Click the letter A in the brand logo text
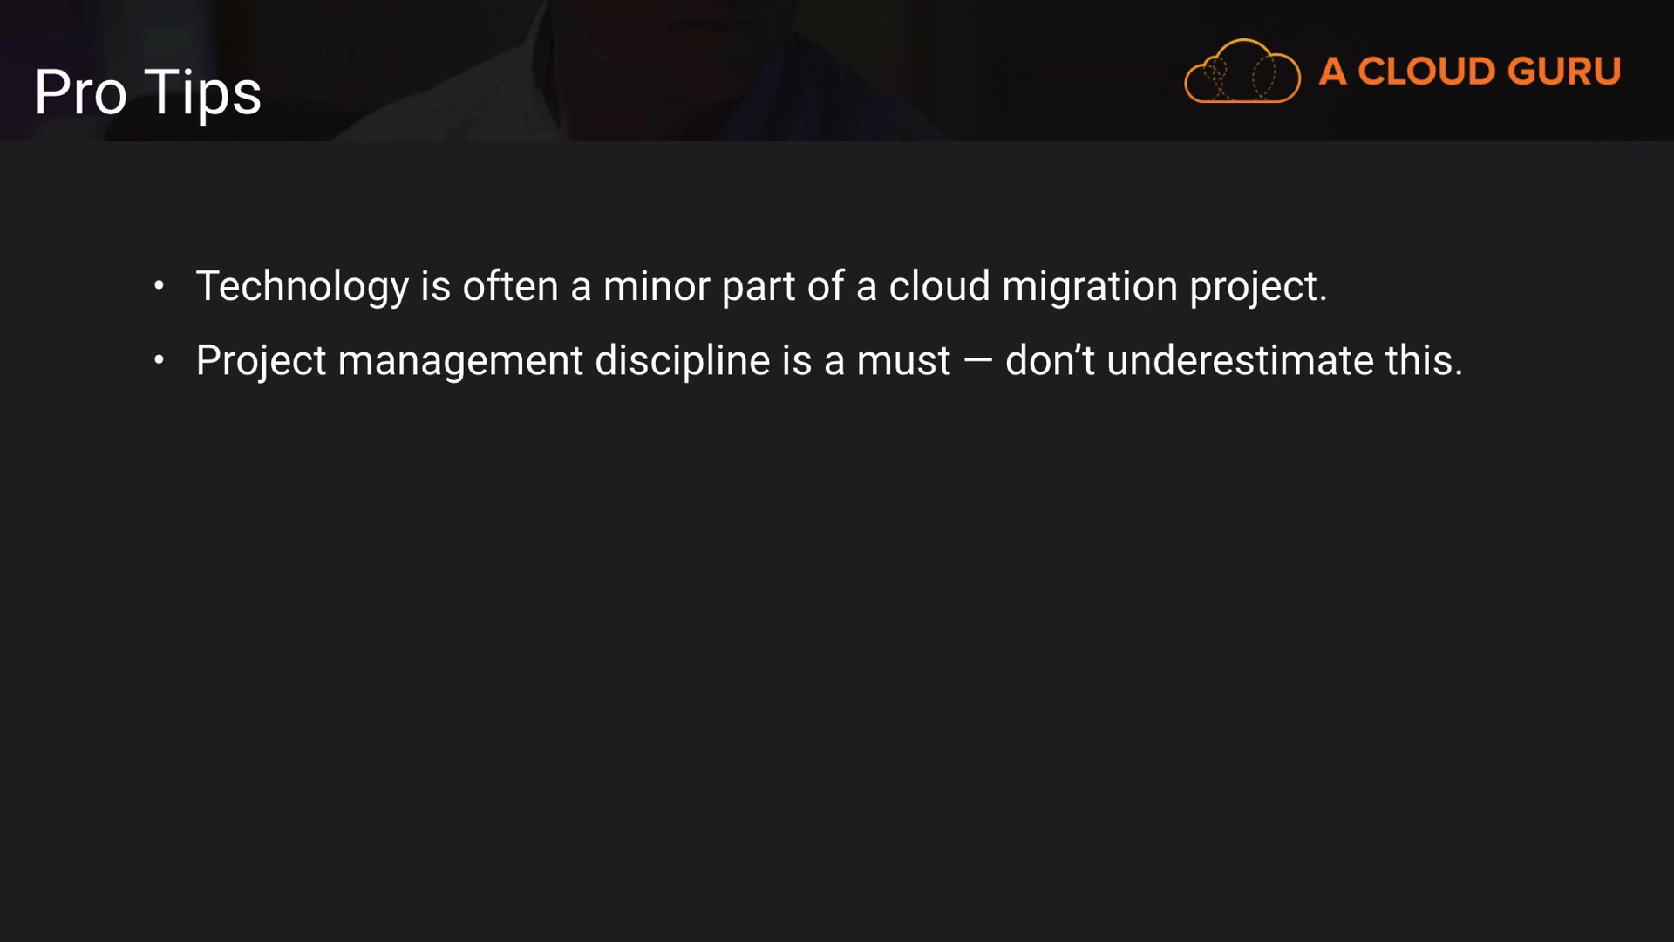The image size is (1674, 942). pos(1331,72)
